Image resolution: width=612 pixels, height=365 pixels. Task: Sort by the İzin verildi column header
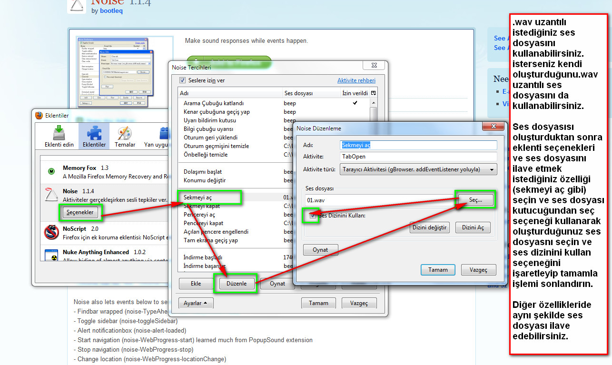pyautogui.click(x=355, y=93)
